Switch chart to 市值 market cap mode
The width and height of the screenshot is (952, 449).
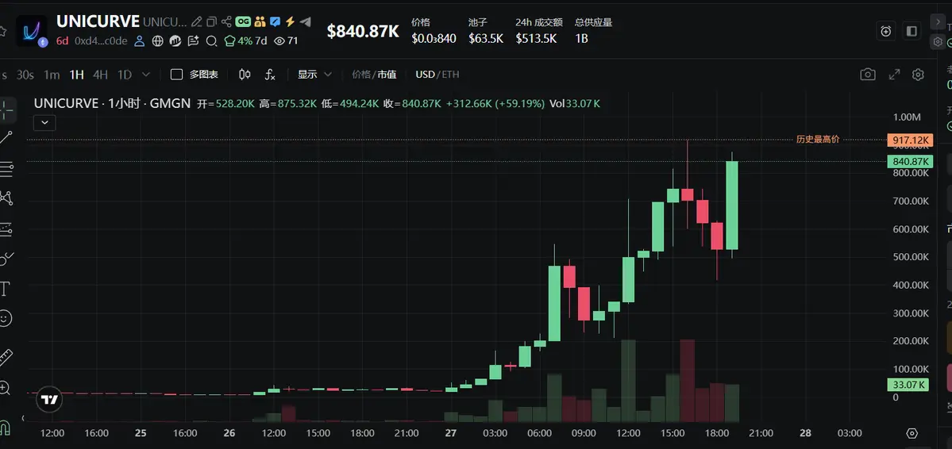(387, 75)
